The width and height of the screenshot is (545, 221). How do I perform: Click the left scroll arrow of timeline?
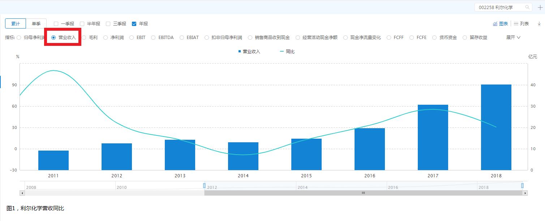(x=22, y=193)
